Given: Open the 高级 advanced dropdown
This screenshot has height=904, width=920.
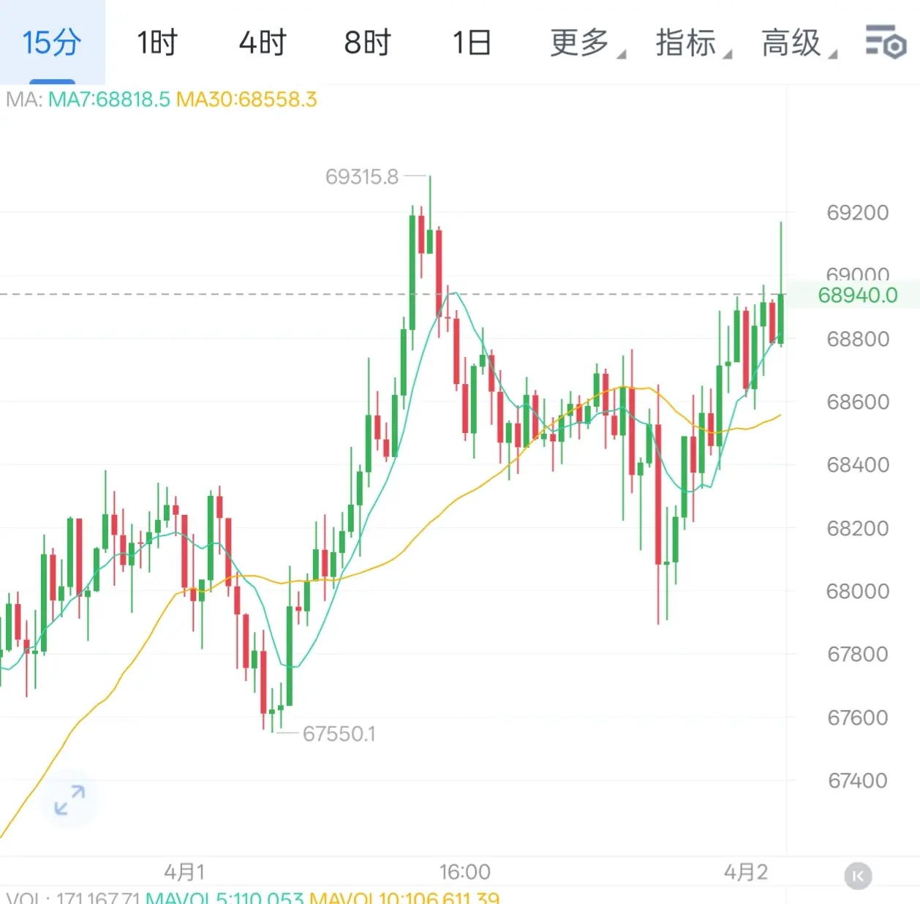Looking at the screenshot, I should tap(799, 42).
